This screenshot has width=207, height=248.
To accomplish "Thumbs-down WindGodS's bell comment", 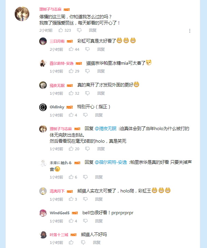I will 85,221.
